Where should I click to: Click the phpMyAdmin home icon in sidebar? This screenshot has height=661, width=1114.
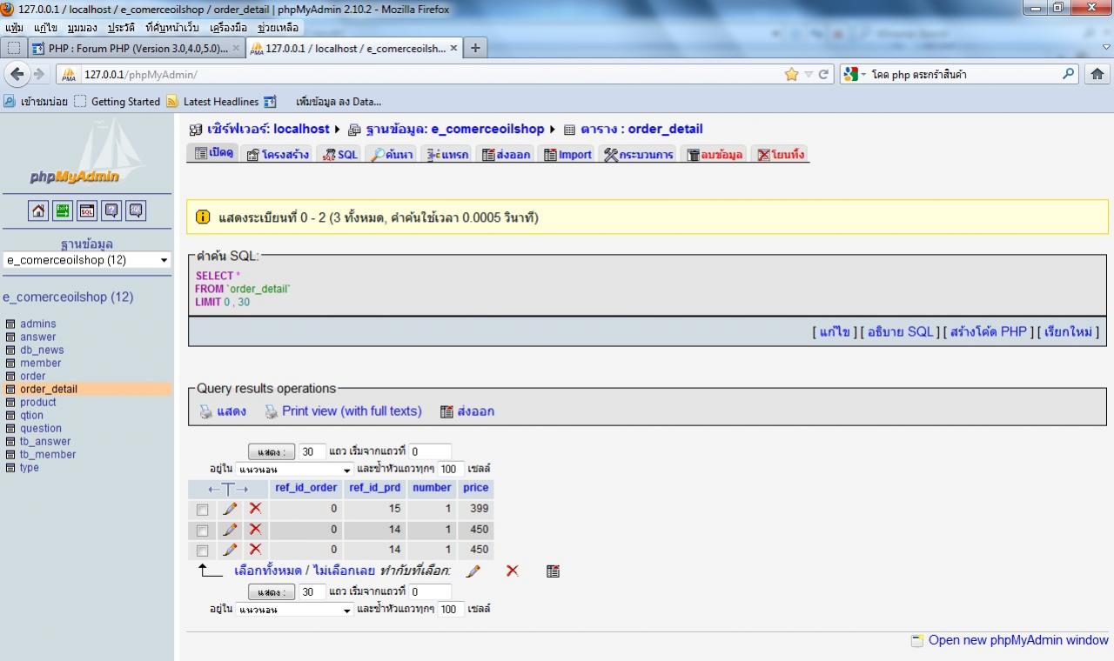point(38,210)
